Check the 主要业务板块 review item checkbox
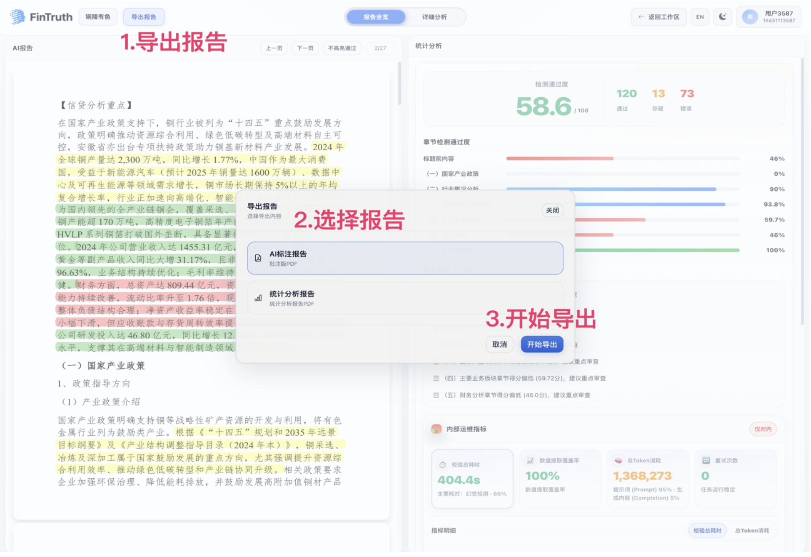Viewport: 811px width, 557px height. click(436, 378)
